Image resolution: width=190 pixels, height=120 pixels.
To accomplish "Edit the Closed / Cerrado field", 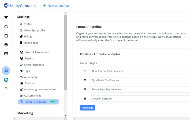I will click(x=140, y=99).
